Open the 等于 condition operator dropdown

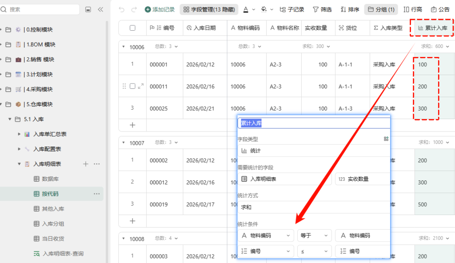click(x=314, y=235)
